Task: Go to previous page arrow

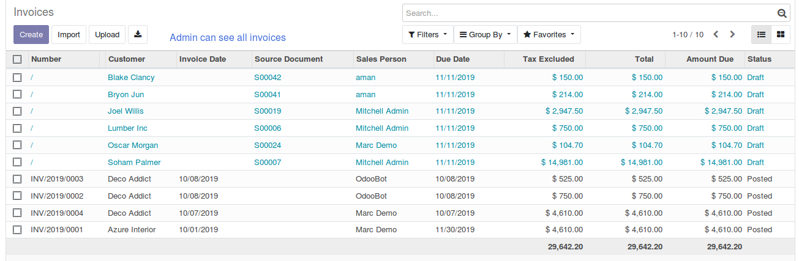Action: (x=716, y=35)
